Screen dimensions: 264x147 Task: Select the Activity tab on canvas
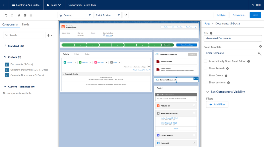[66, 54]
